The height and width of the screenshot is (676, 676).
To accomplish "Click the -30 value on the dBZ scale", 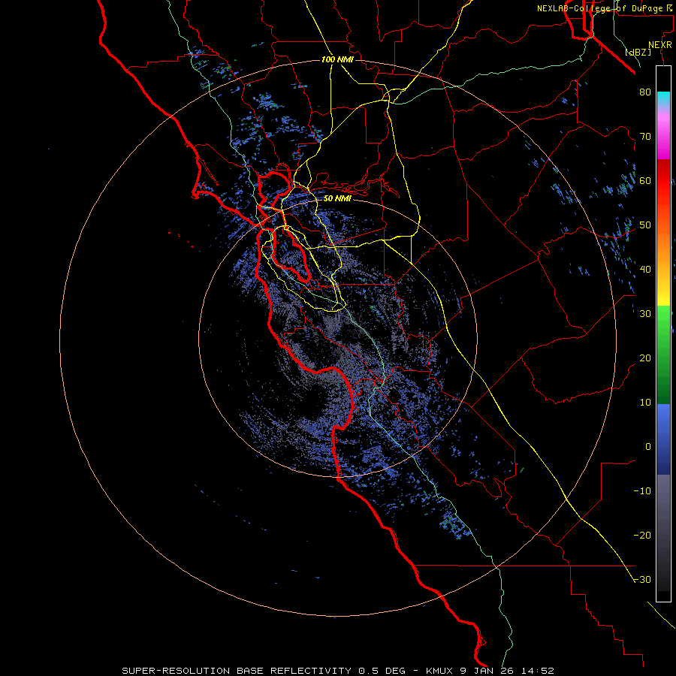I will pyautogui.click(x=642, y=579).
